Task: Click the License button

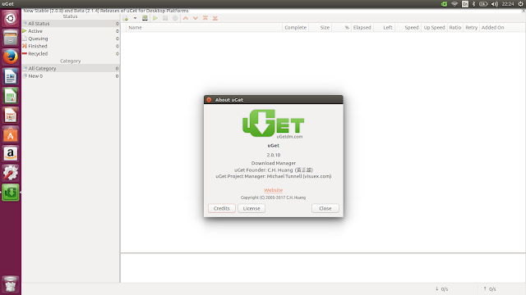Action: pyautogui.click(x=251, y=208)
